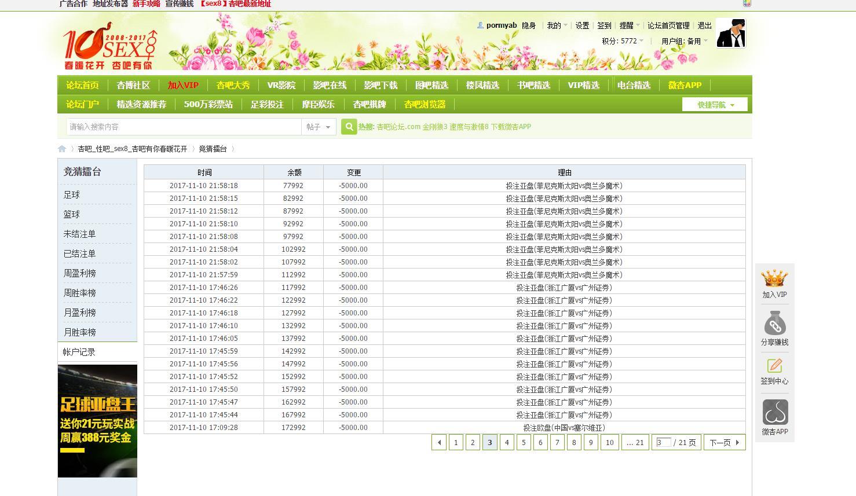
Task: Expand the 我的 user menu
Action: (557, 25)
